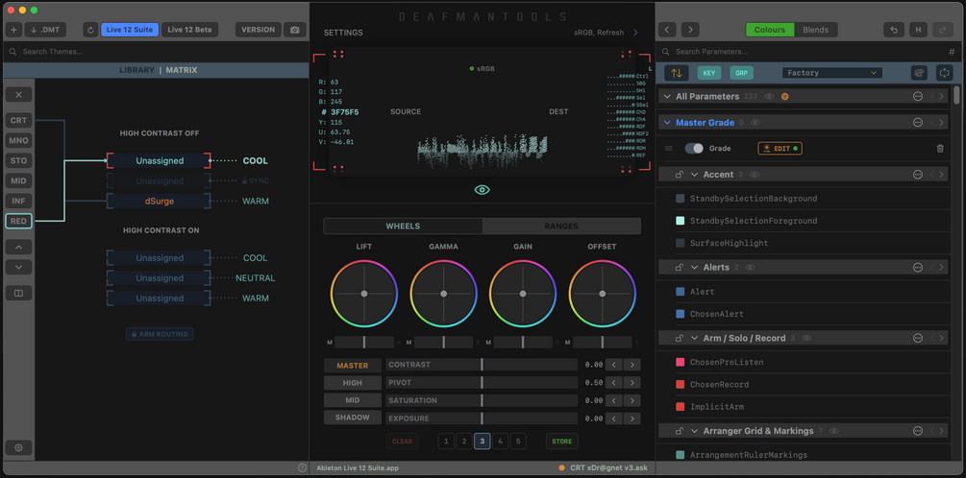The height and width of the screenshot is (478, 966).
Task: Click the circular refresh icon beside Live 12 Suite
Action: point(90,30)
